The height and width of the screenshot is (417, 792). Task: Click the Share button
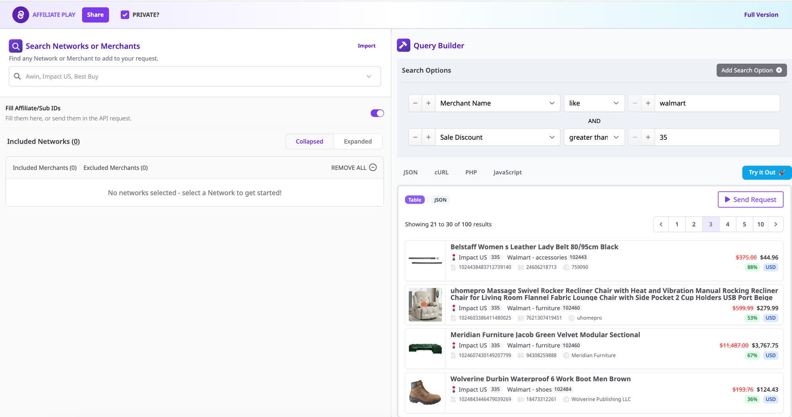[x=95, y=15]
